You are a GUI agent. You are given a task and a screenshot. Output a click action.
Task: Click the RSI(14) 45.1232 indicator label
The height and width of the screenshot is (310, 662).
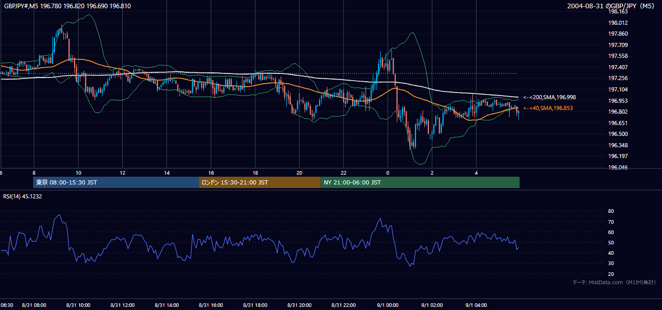point(22,196)
